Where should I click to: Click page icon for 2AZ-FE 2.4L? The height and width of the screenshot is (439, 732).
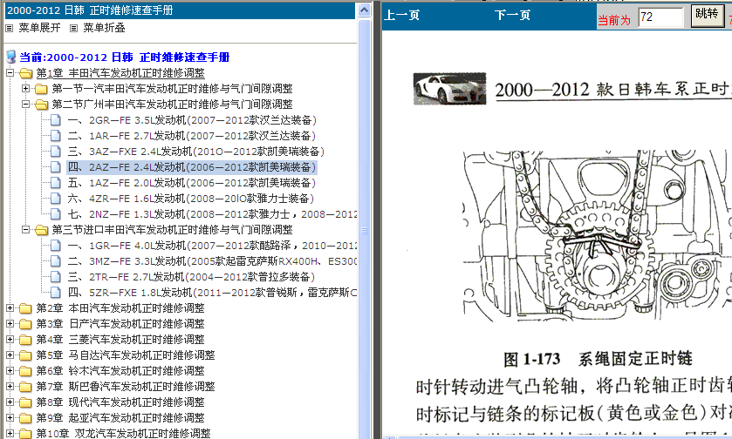pyautogui.click(x=56, y=167)
